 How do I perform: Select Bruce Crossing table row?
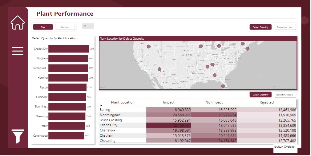111,120
